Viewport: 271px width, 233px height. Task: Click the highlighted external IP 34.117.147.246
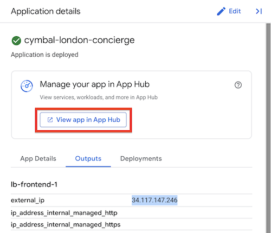coord(154,200)
